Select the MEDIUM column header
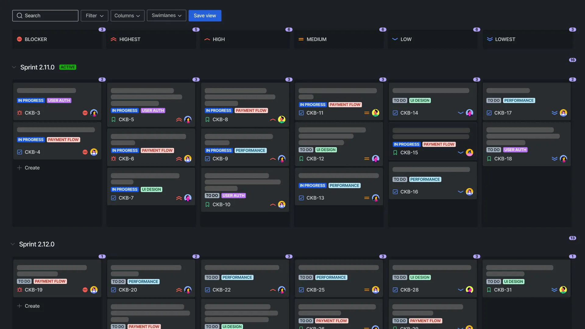 pos(339,39)
